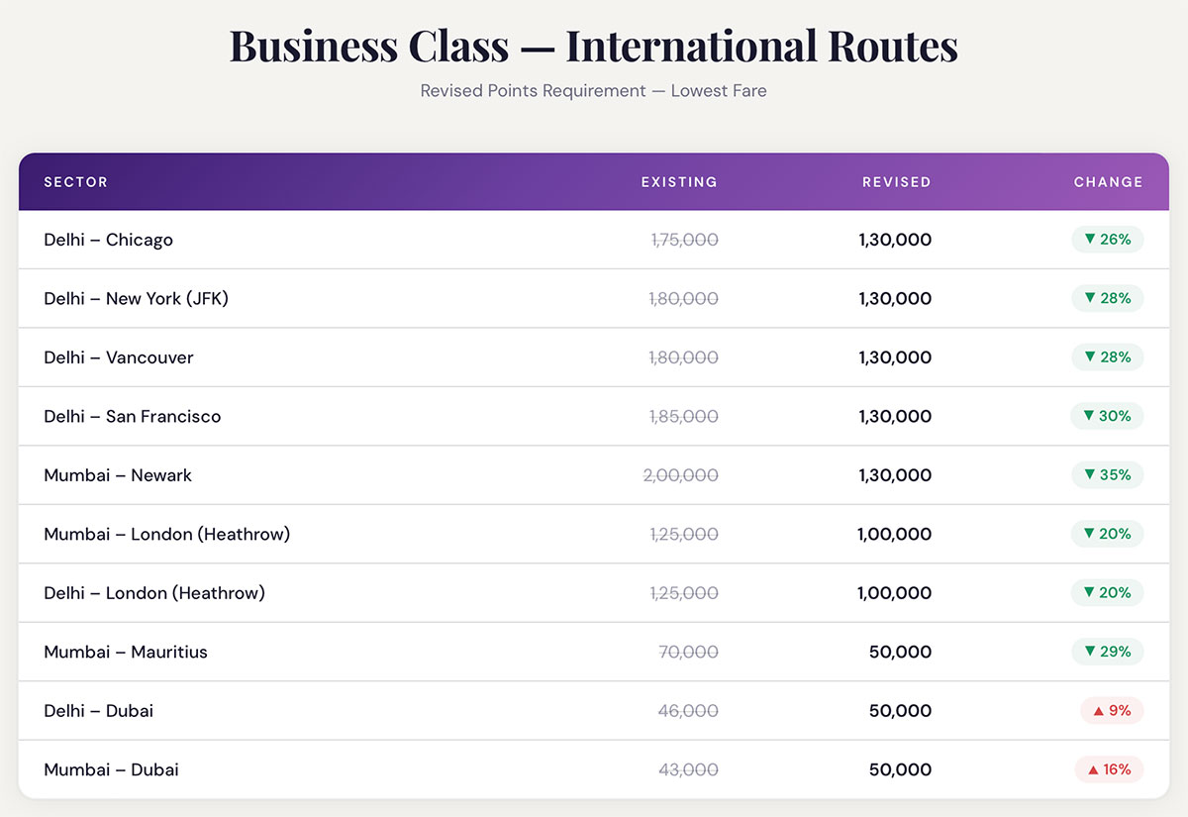1188x817 pixels.
Task: Select the red ▲ 16% badge for Mumbai – Dubai
Action: 1110,769
